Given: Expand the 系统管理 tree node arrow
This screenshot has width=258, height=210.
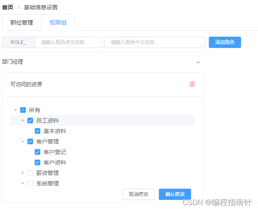Looking at the screenshot, I should pyautogui.click(x=23, y=183).
